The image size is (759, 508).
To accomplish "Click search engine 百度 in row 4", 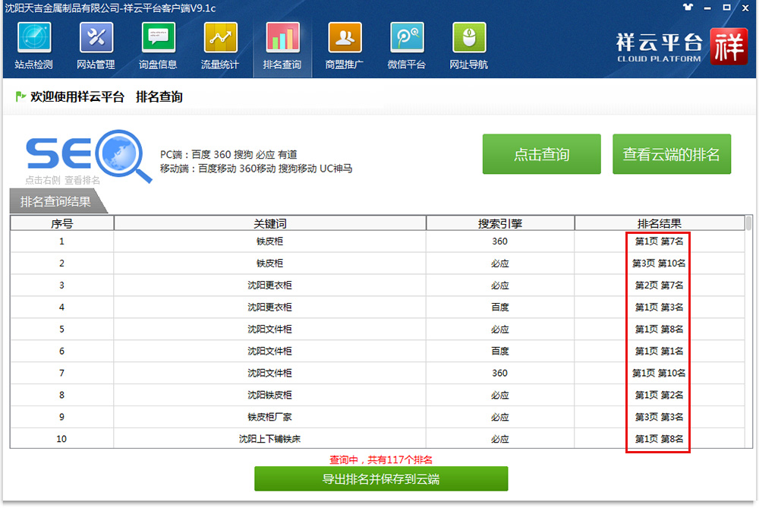I will 499,307.
